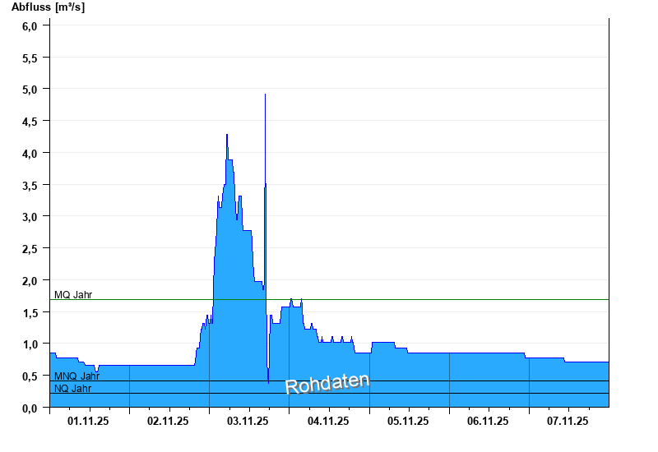Click the '2,0' y-axis value

[x=30, y=280]
